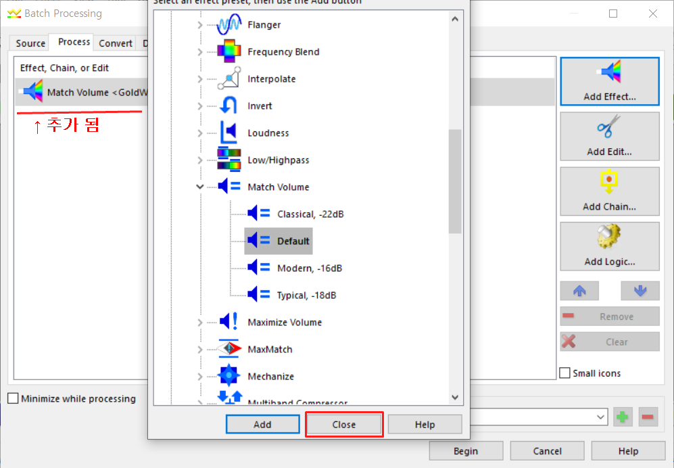Move selected item up with blue arrow
Viewport: 674px width, 468px height.
click(579, 291)
